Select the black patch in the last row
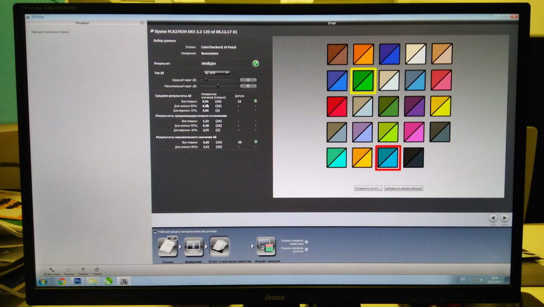 tap(413, 157)
